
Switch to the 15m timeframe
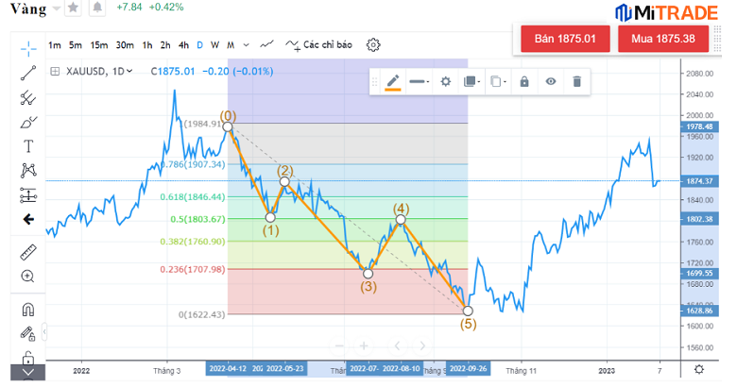pyautogui.click(x=99, y=44)
